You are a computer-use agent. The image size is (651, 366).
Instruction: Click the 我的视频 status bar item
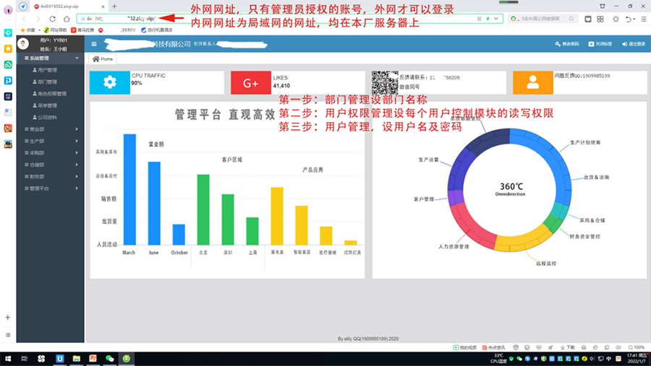tap(465, 347)
